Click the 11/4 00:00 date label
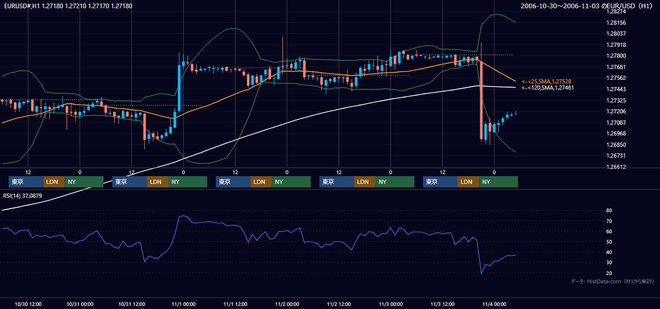Viewport: 660px width, 309px height. (494, 304)
